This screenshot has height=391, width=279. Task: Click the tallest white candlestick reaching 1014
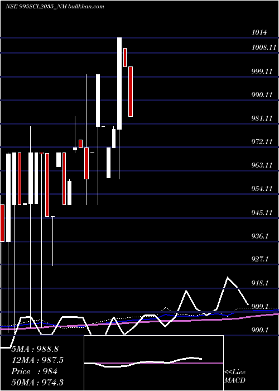(x=119, y=84)
